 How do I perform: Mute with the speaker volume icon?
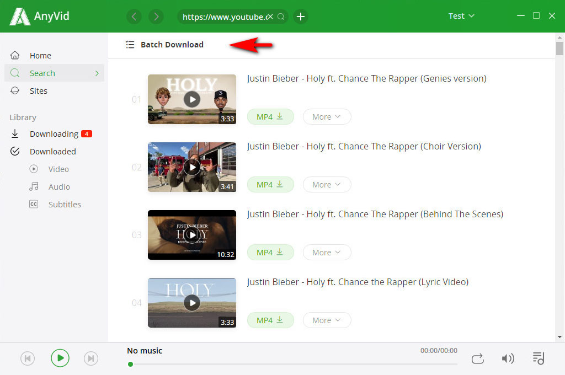coord(508,358)
